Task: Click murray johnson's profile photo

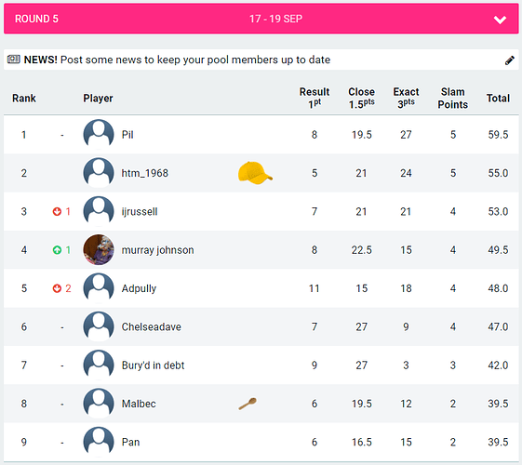Action: click(99, 250)
